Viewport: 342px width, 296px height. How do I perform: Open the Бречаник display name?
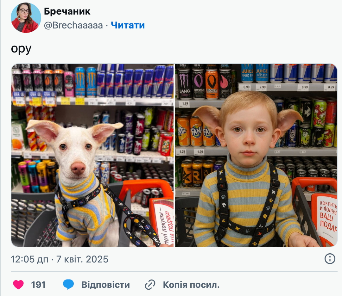coord(67,11)
